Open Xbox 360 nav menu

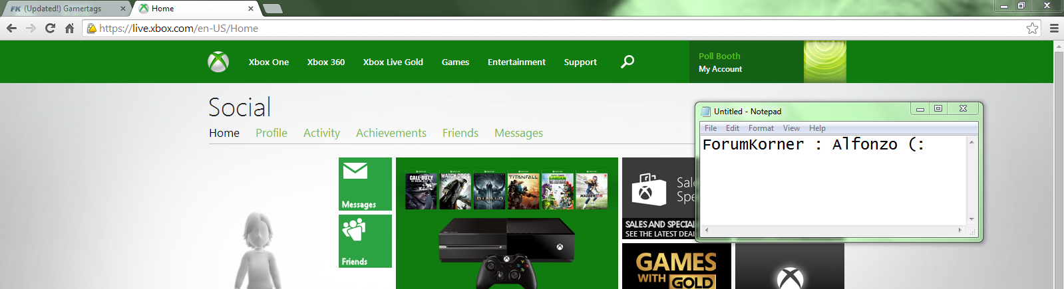coord(326,62)
